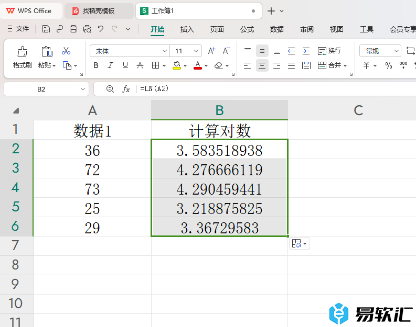Redo the last action
The image size is (416, 327).
(x=114, y=29)
